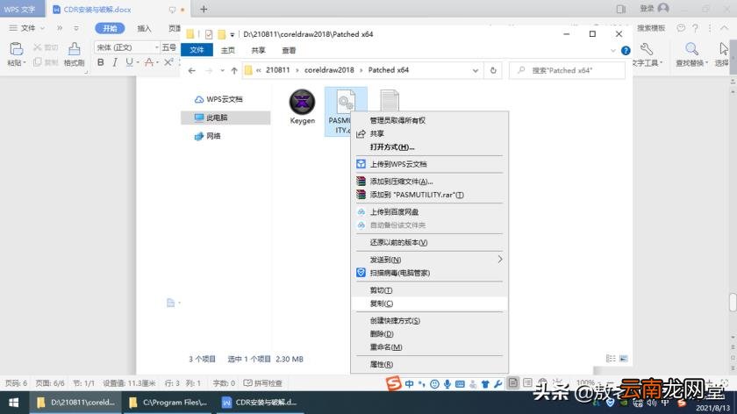Switch Explorer to details view icon

coord(611,359)
